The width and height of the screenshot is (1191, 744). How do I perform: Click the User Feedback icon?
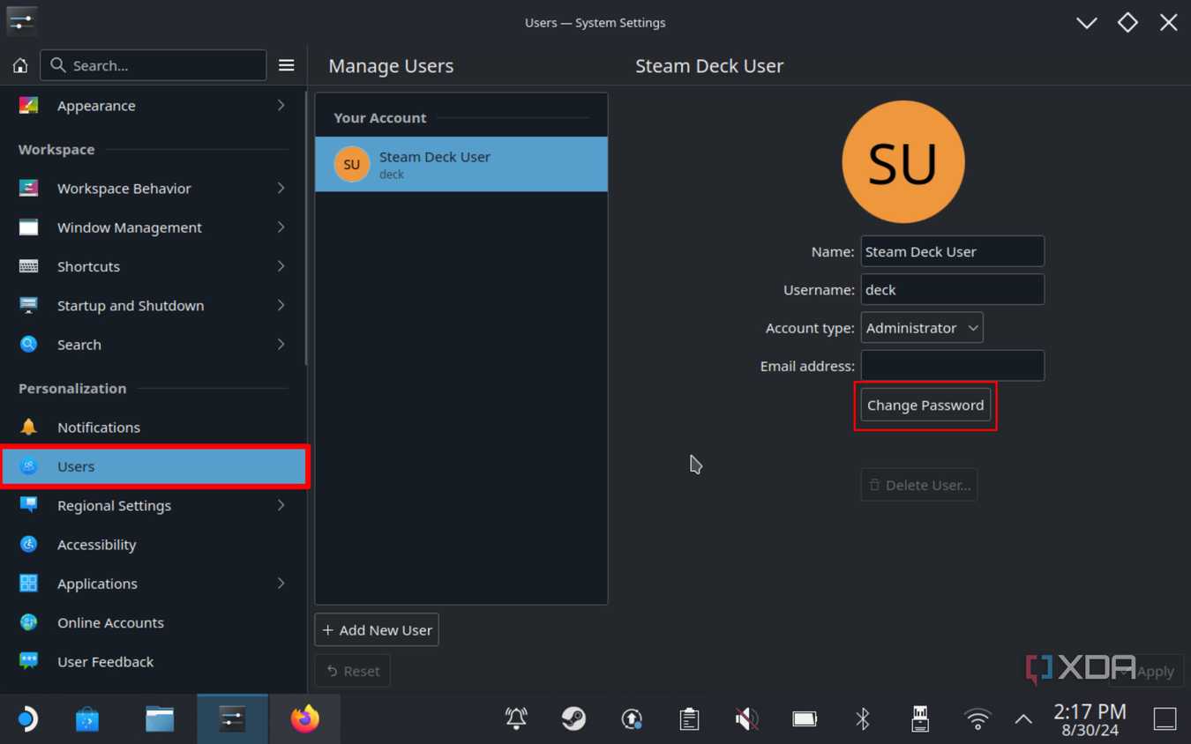[x=28, y=661]
